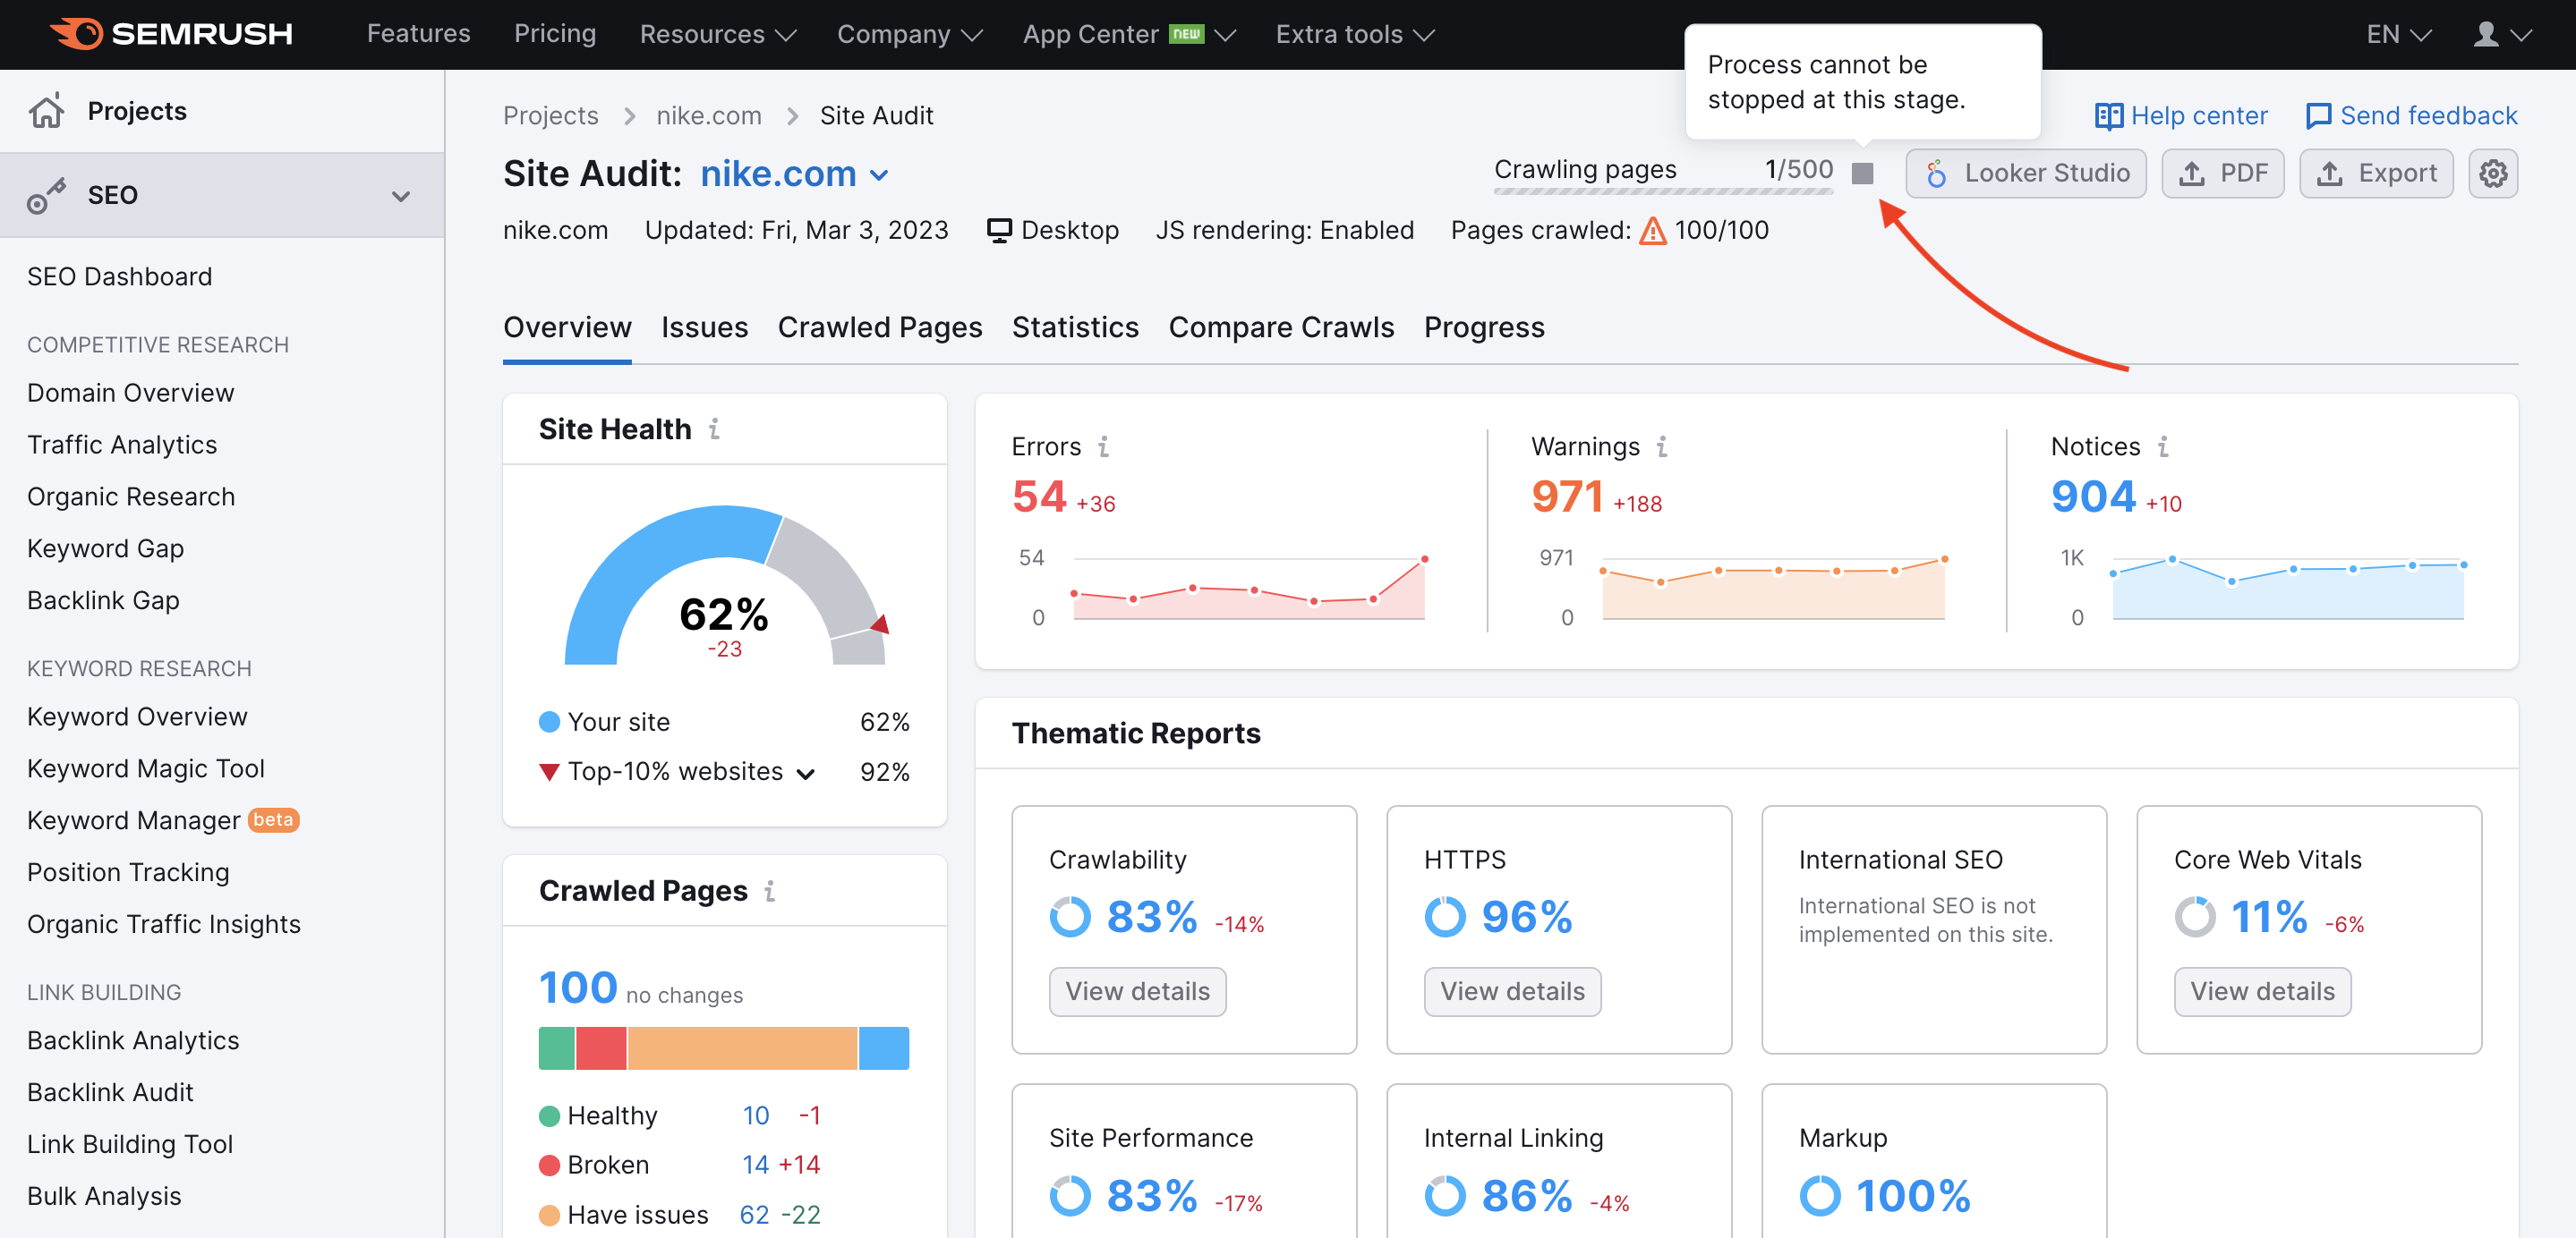The width and height of the screenshot is (2576, 1238).
Task: Open SEO Dashboard in sidebar
Action: [x=119, y=276]
